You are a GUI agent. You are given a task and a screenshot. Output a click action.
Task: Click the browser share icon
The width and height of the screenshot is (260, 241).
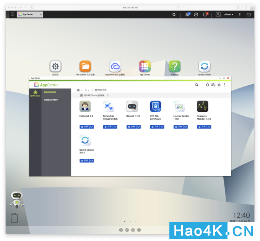[x=238, y=8]
